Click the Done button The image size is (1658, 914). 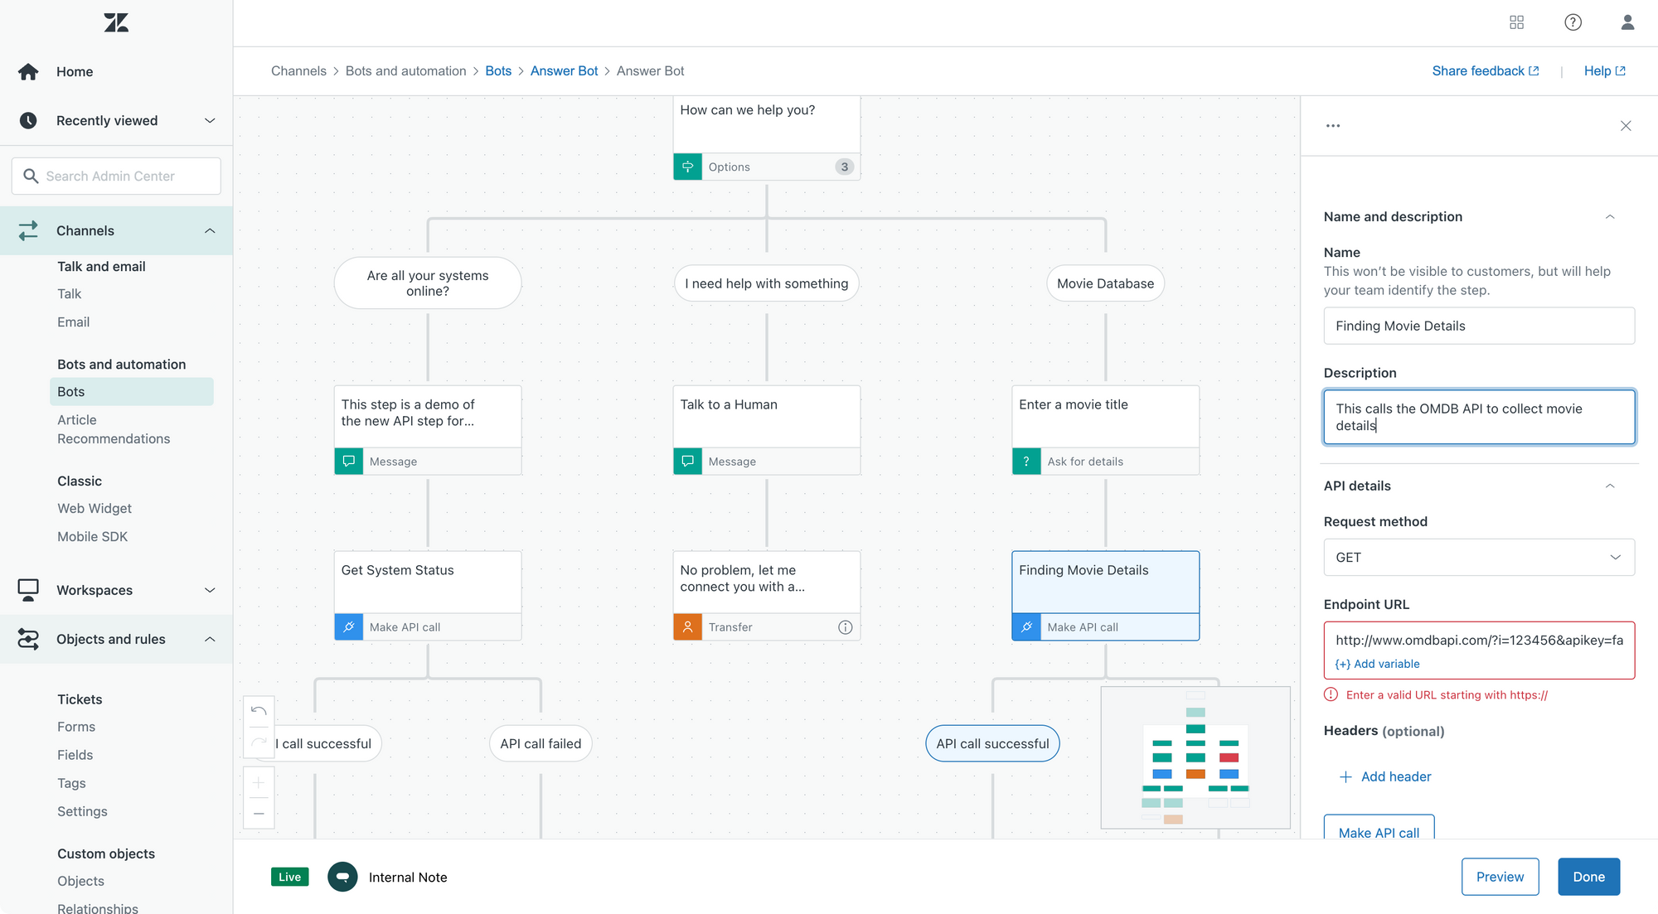[x=1588, y=877]
